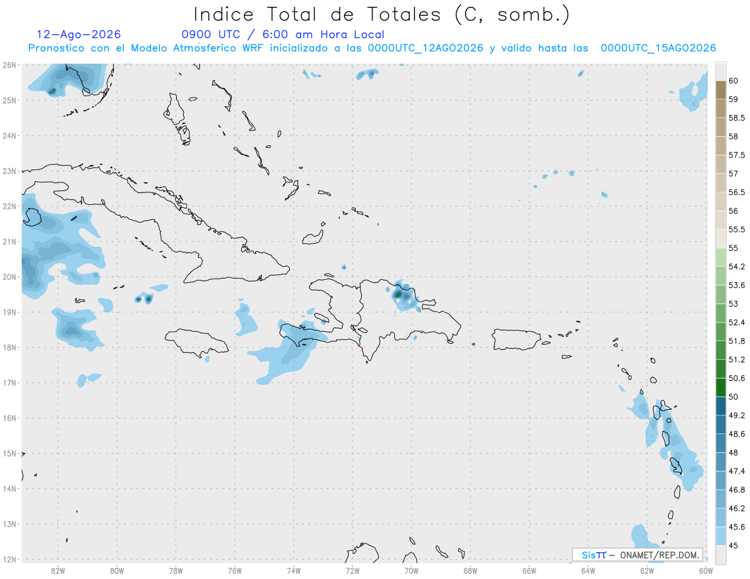Click the 19N latitude axis label
This screenshot has width=750, height=579.
(9, 312)
